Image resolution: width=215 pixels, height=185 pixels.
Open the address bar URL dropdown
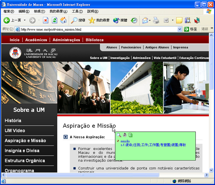(180, 29)
